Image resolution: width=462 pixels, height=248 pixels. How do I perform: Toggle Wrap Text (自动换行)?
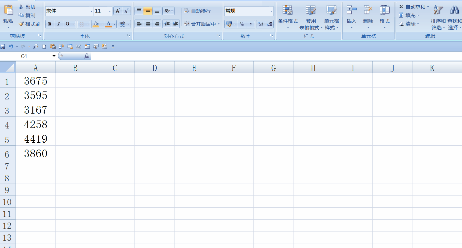[198, 11]
